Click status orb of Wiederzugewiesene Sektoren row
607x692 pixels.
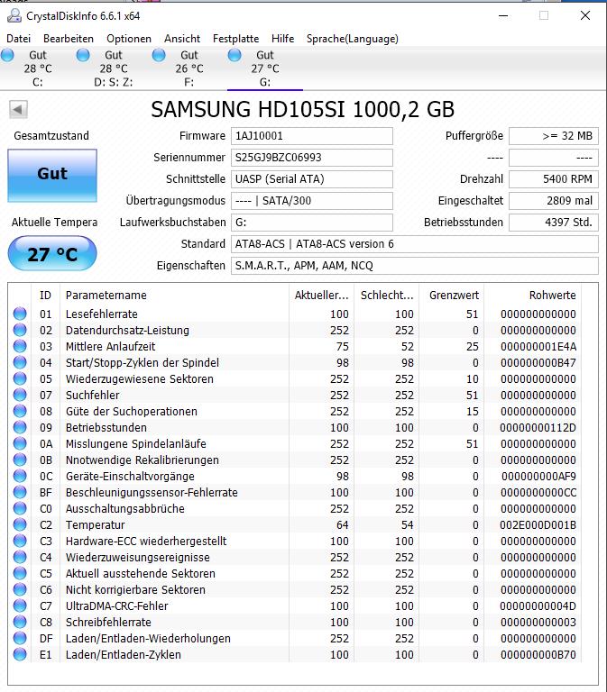click(x=20, y=378)
